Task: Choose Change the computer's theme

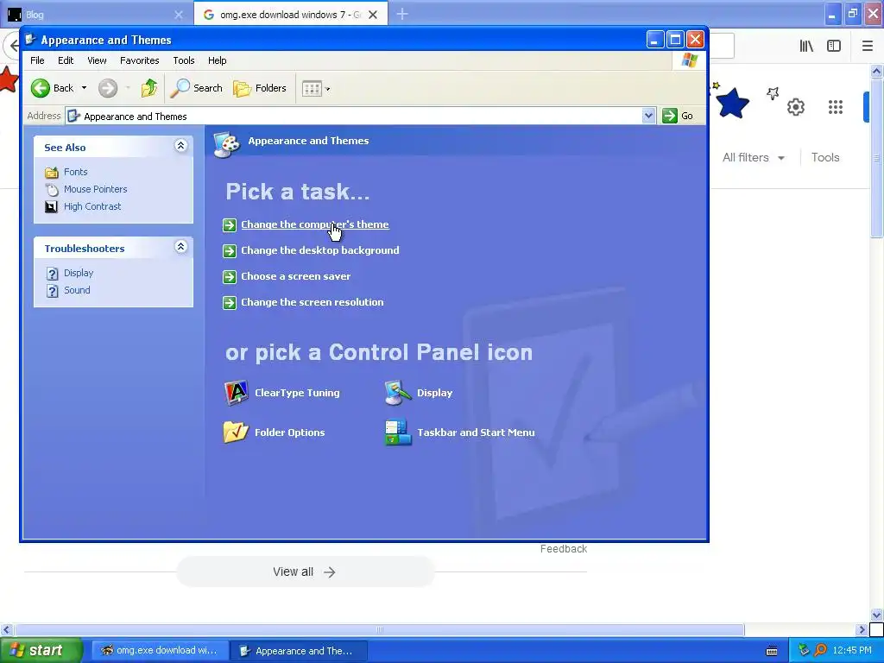Action: coord(314,224)
